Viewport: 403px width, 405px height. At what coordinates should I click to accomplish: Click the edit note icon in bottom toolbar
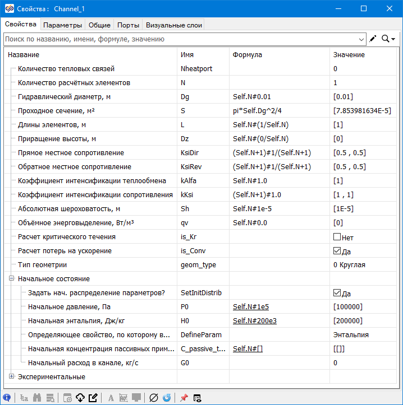click(x=93, y=398)
